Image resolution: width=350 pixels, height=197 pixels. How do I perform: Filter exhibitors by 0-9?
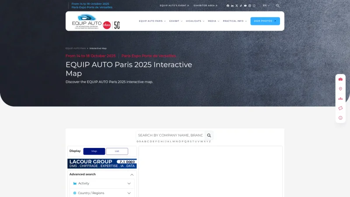[x=139, y=141]
